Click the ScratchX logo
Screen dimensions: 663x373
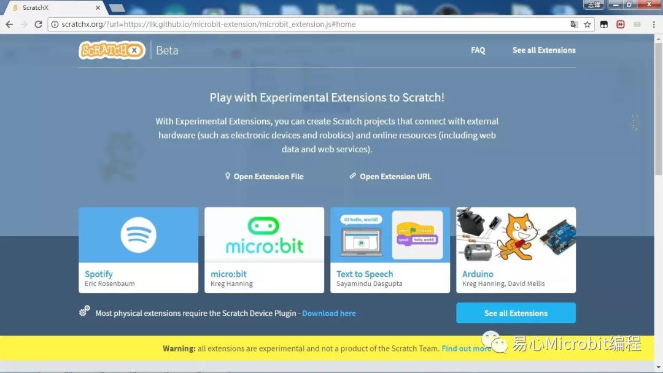coord(112,50)
